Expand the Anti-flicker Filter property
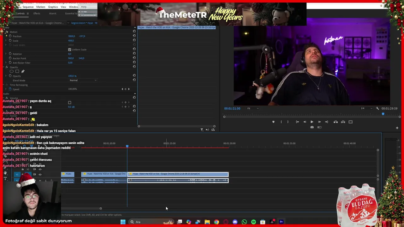 pos(6,62)
